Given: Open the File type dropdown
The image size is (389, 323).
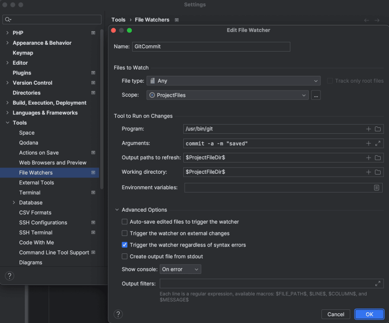Looking at the screenshot, I should [x=233, y=81].
